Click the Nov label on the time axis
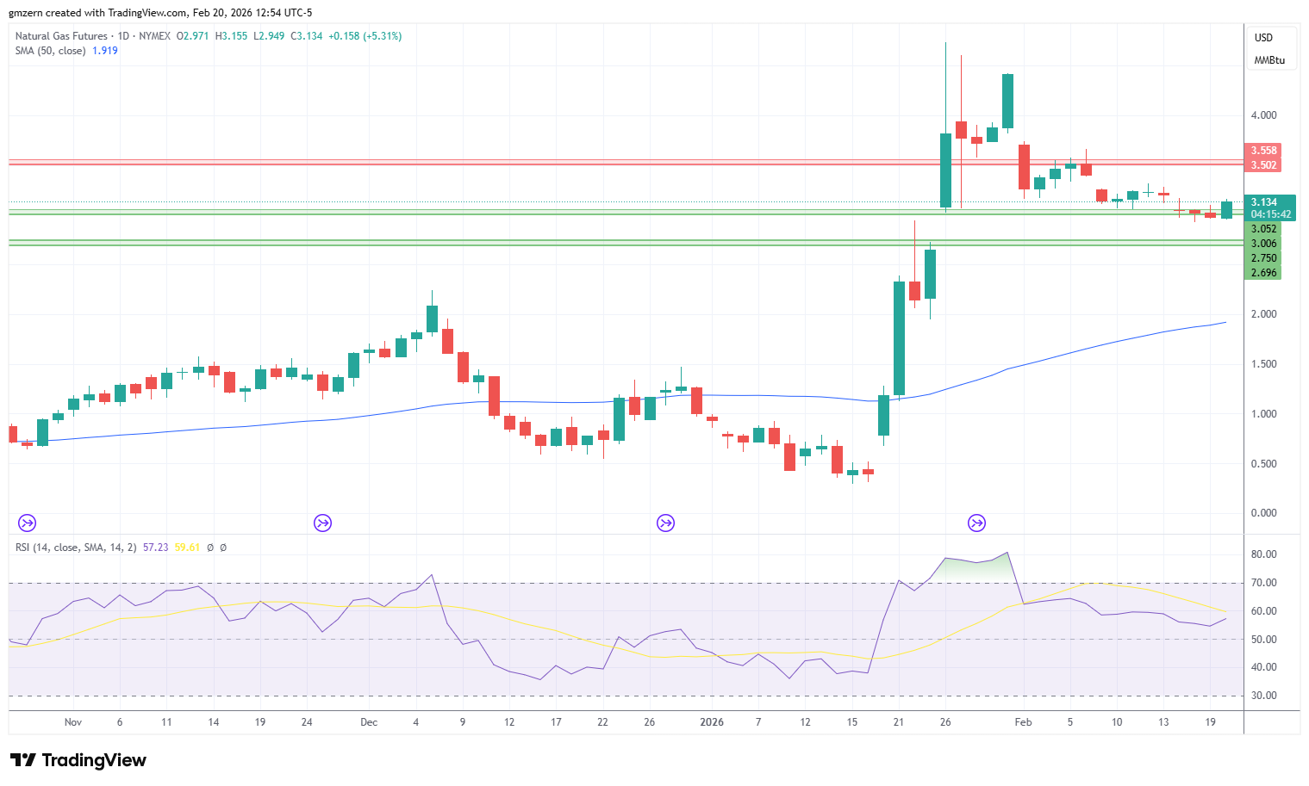Viewport: 1309px width, 786px height. coord(73,722)
